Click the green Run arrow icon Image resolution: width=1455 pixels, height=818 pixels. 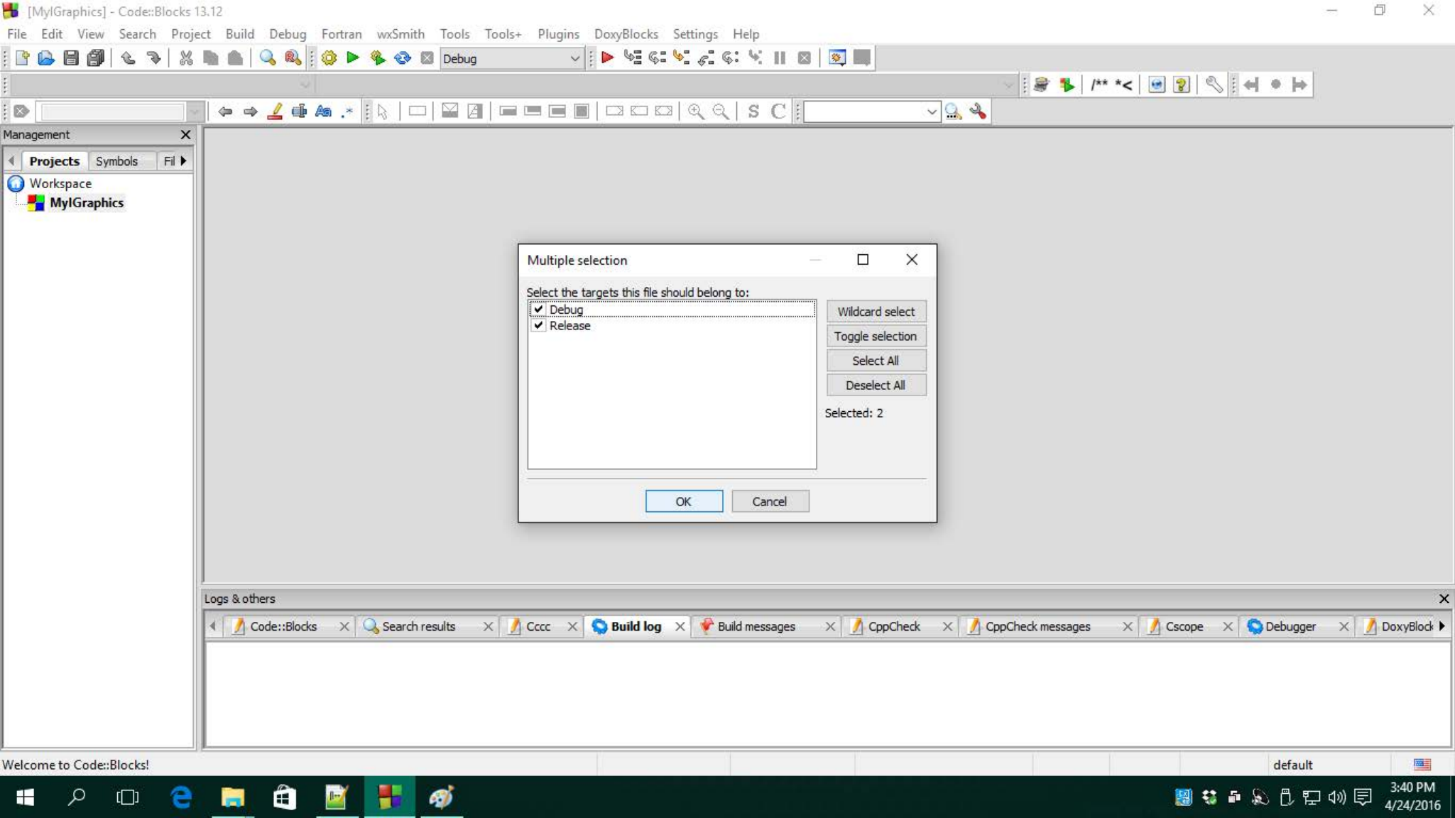pyautogui.click(x=353, y=58)
